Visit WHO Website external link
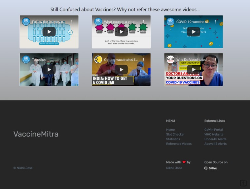This screenshot has height=189, width=250. 214,134
